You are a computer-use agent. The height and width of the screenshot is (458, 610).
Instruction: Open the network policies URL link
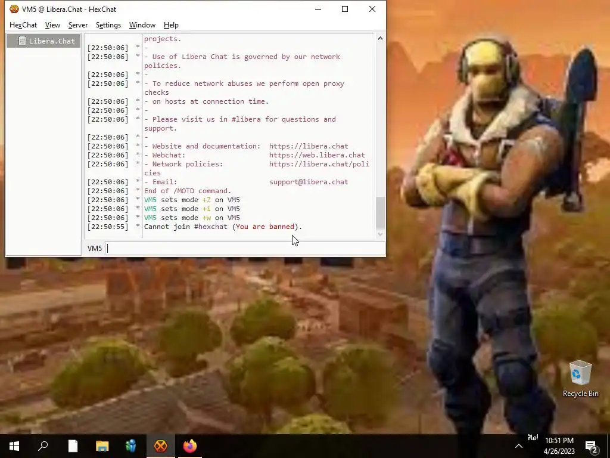pyautogui.click(x=319, y=164)
